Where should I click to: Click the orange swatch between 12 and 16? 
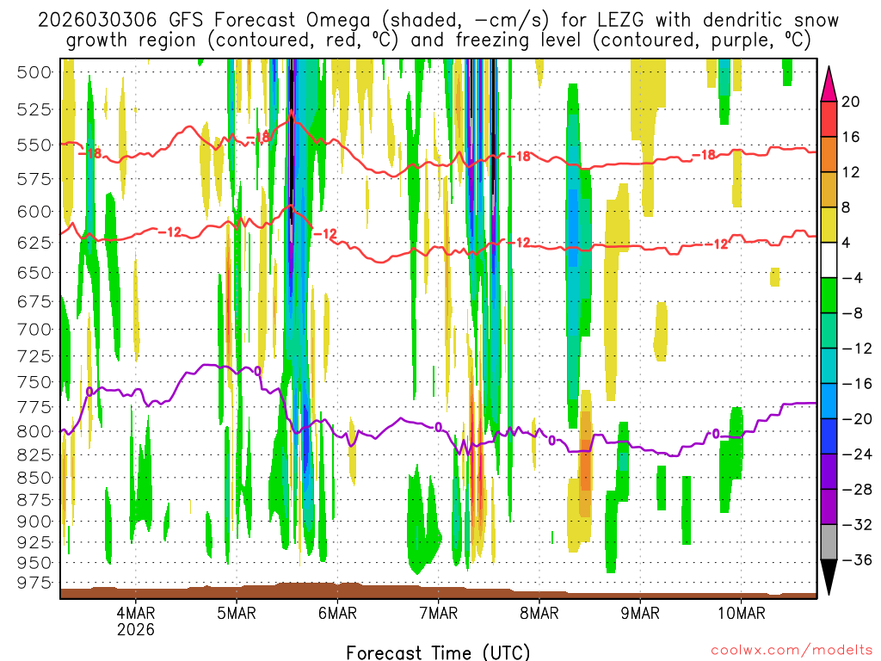829,154
